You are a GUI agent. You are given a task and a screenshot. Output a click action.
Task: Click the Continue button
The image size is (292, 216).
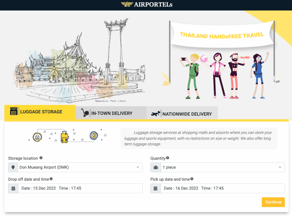(x=273, y=202)
